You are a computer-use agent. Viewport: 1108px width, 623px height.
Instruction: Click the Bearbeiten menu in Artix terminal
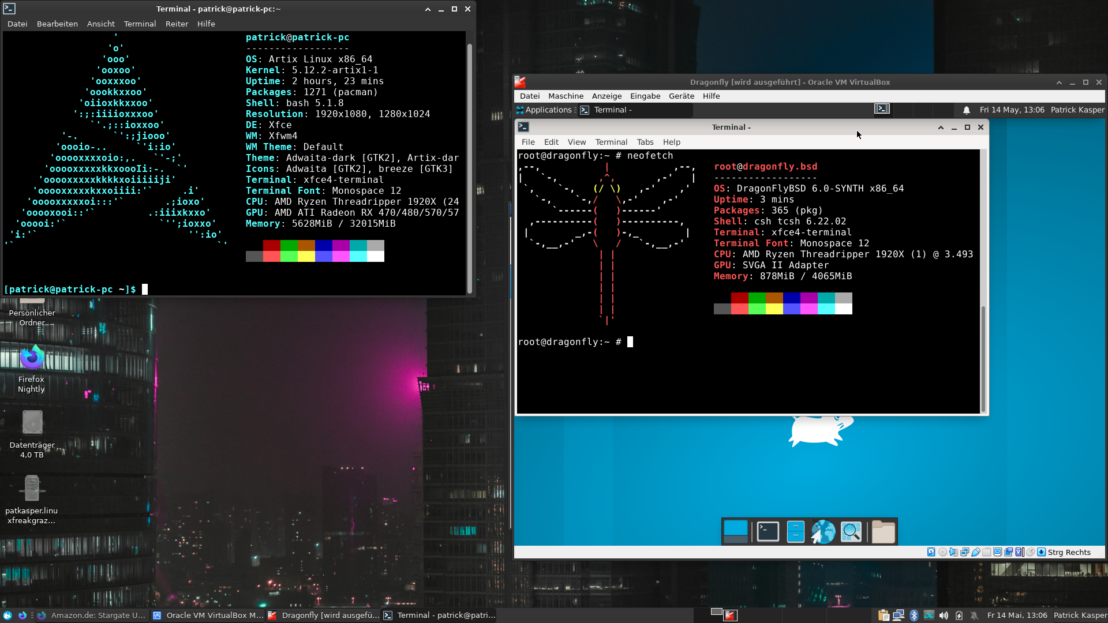pyautogui.click(x=57, y=24)
